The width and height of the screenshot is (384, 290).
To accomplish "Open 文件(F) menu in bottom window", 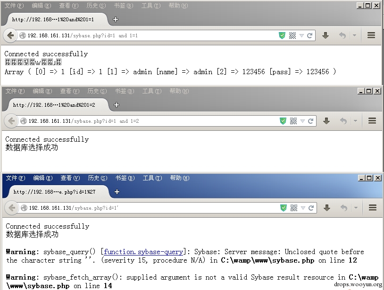I will (x=16, y=178).
